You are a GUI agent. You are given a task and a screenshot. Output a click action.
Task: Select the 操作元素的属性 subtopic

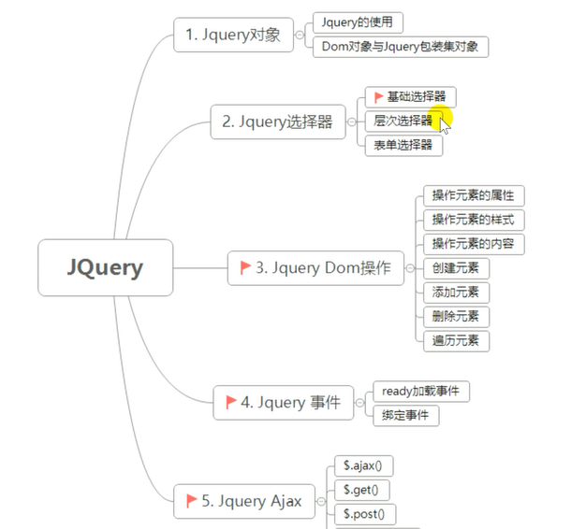pyautogui.click(x=474, y=195)
